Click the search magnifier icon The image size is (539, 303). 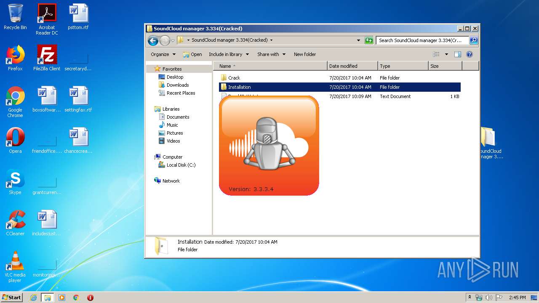pos(474,40)
